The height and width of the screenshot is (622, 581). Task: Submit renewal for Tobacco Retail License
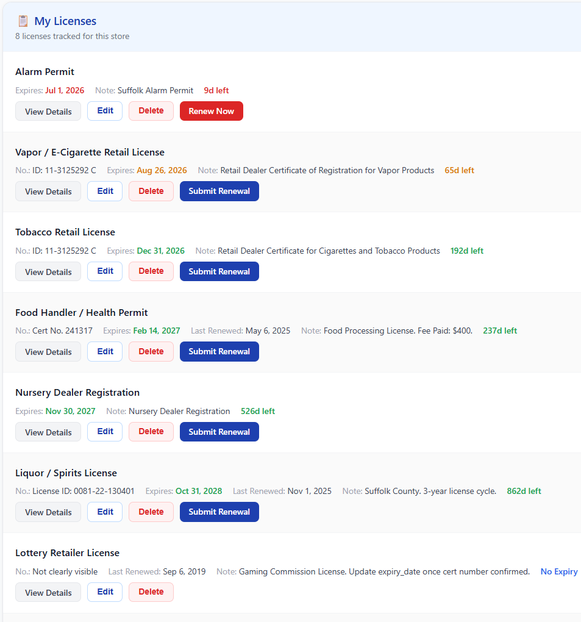tap(219, 271)
